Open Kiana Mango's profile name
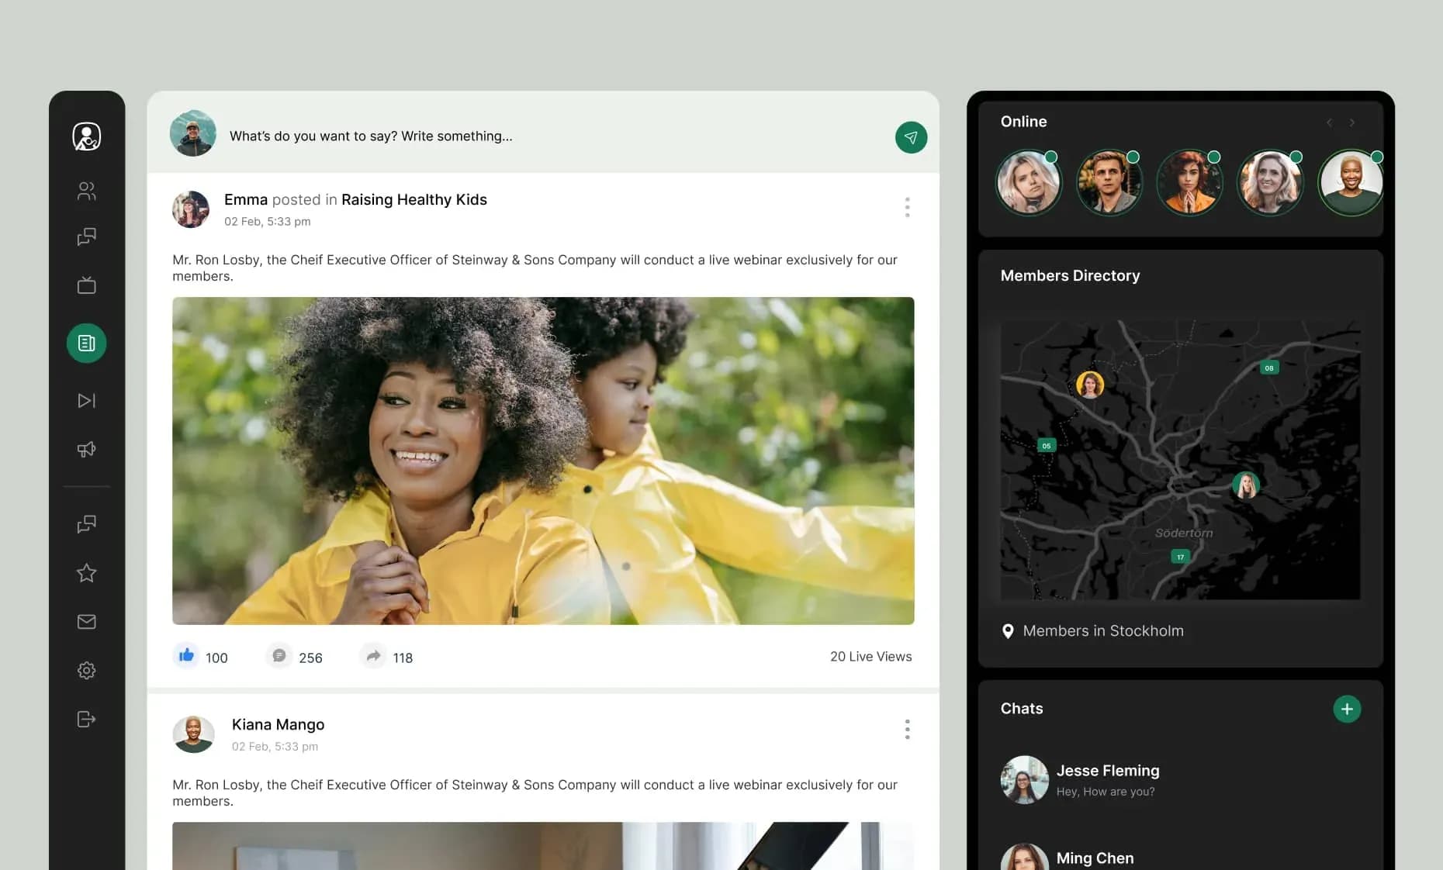The height and width of the screenshot is (870, 1443). [x=278, y=725]
